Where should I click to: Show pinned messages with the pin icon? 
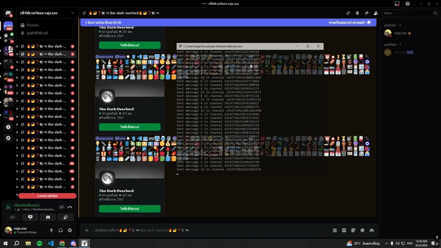coord(367,13)
